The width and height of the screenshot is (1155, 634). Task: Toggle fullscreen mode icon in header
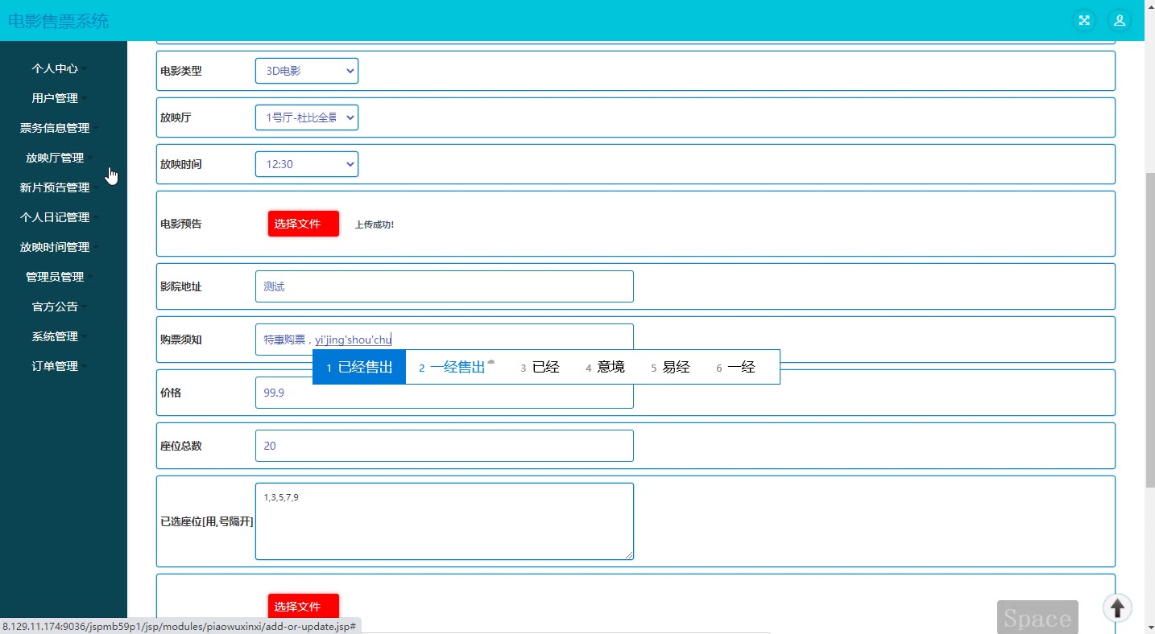1084,21
